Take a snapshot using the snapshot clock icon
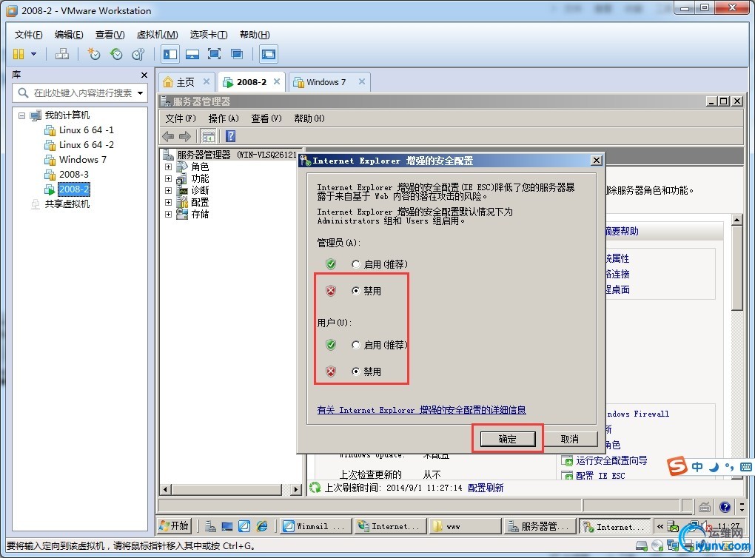The width and height of the screenshot is (755, 558). [93, 54]
